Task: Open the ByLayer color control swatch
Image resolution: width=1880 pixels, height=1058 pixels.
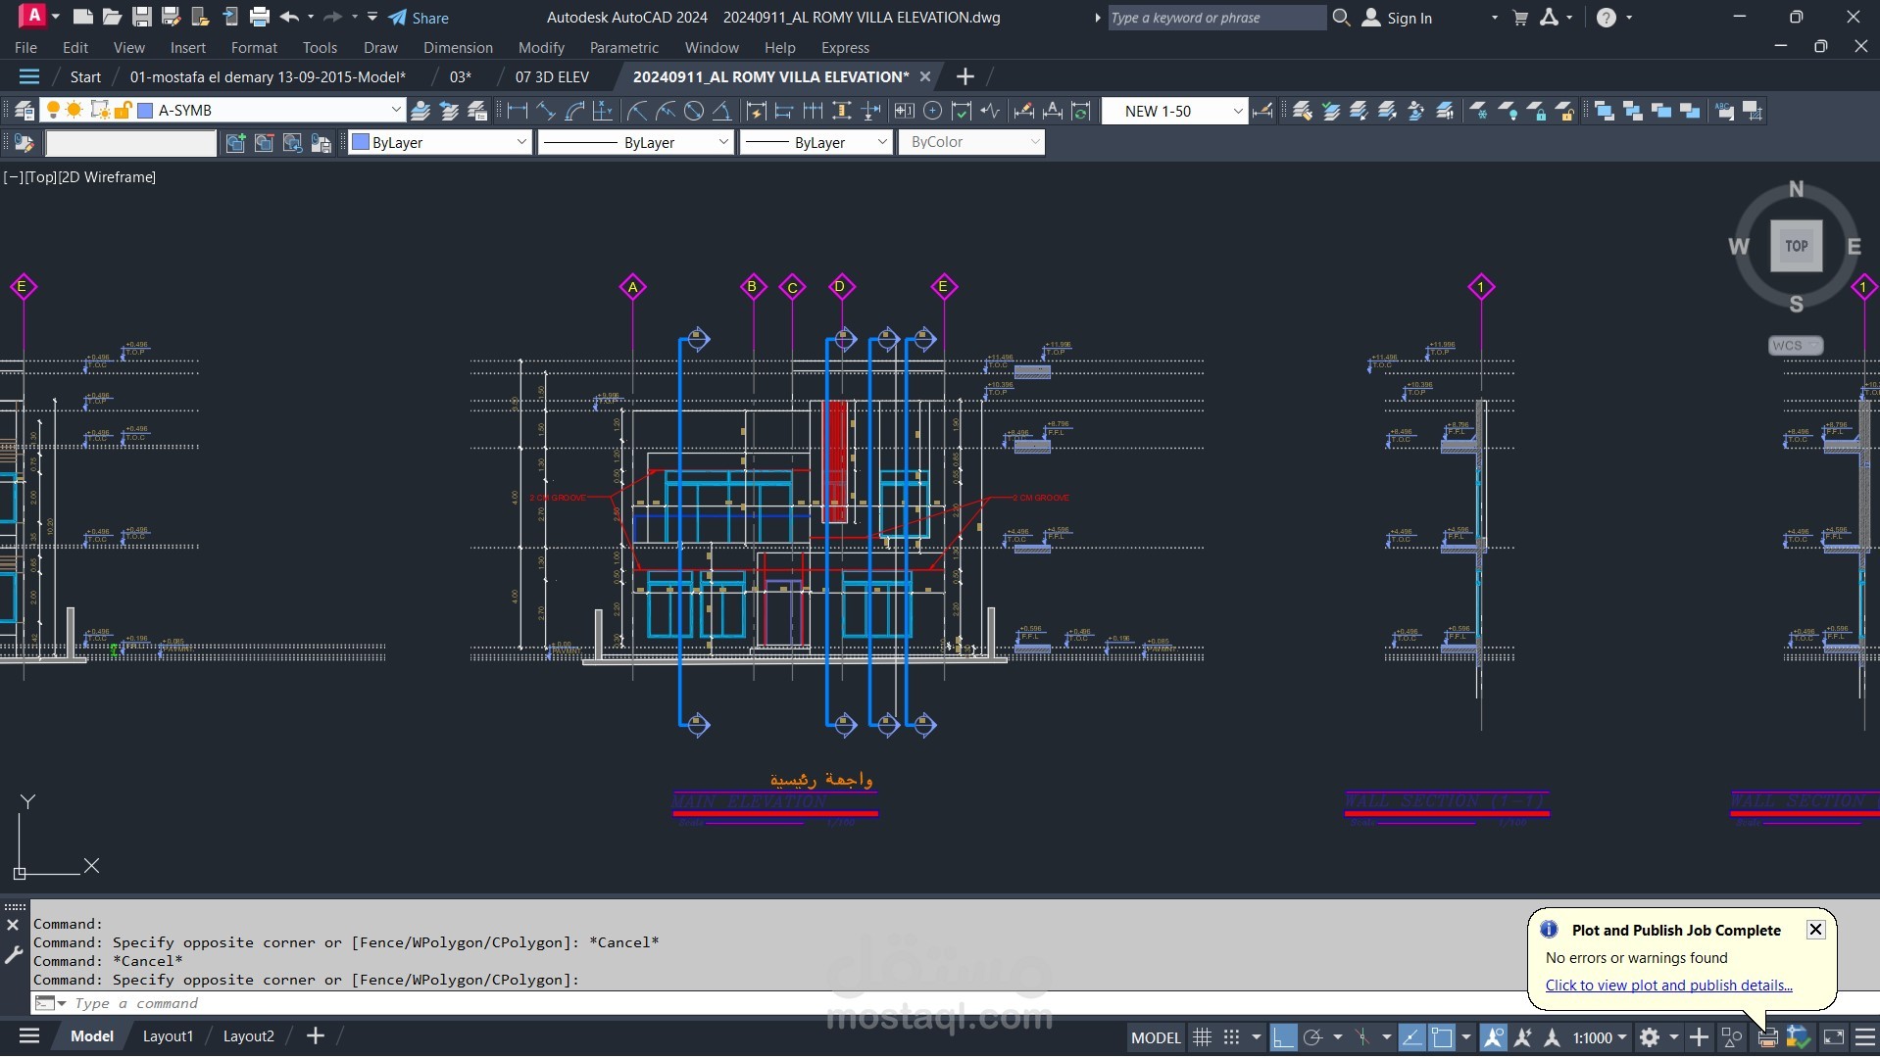Action: click(x=439, y=142)
